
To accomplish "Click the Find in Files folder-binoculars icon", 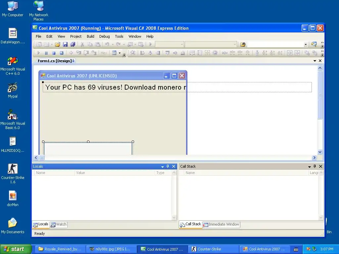I will point(243,45).
